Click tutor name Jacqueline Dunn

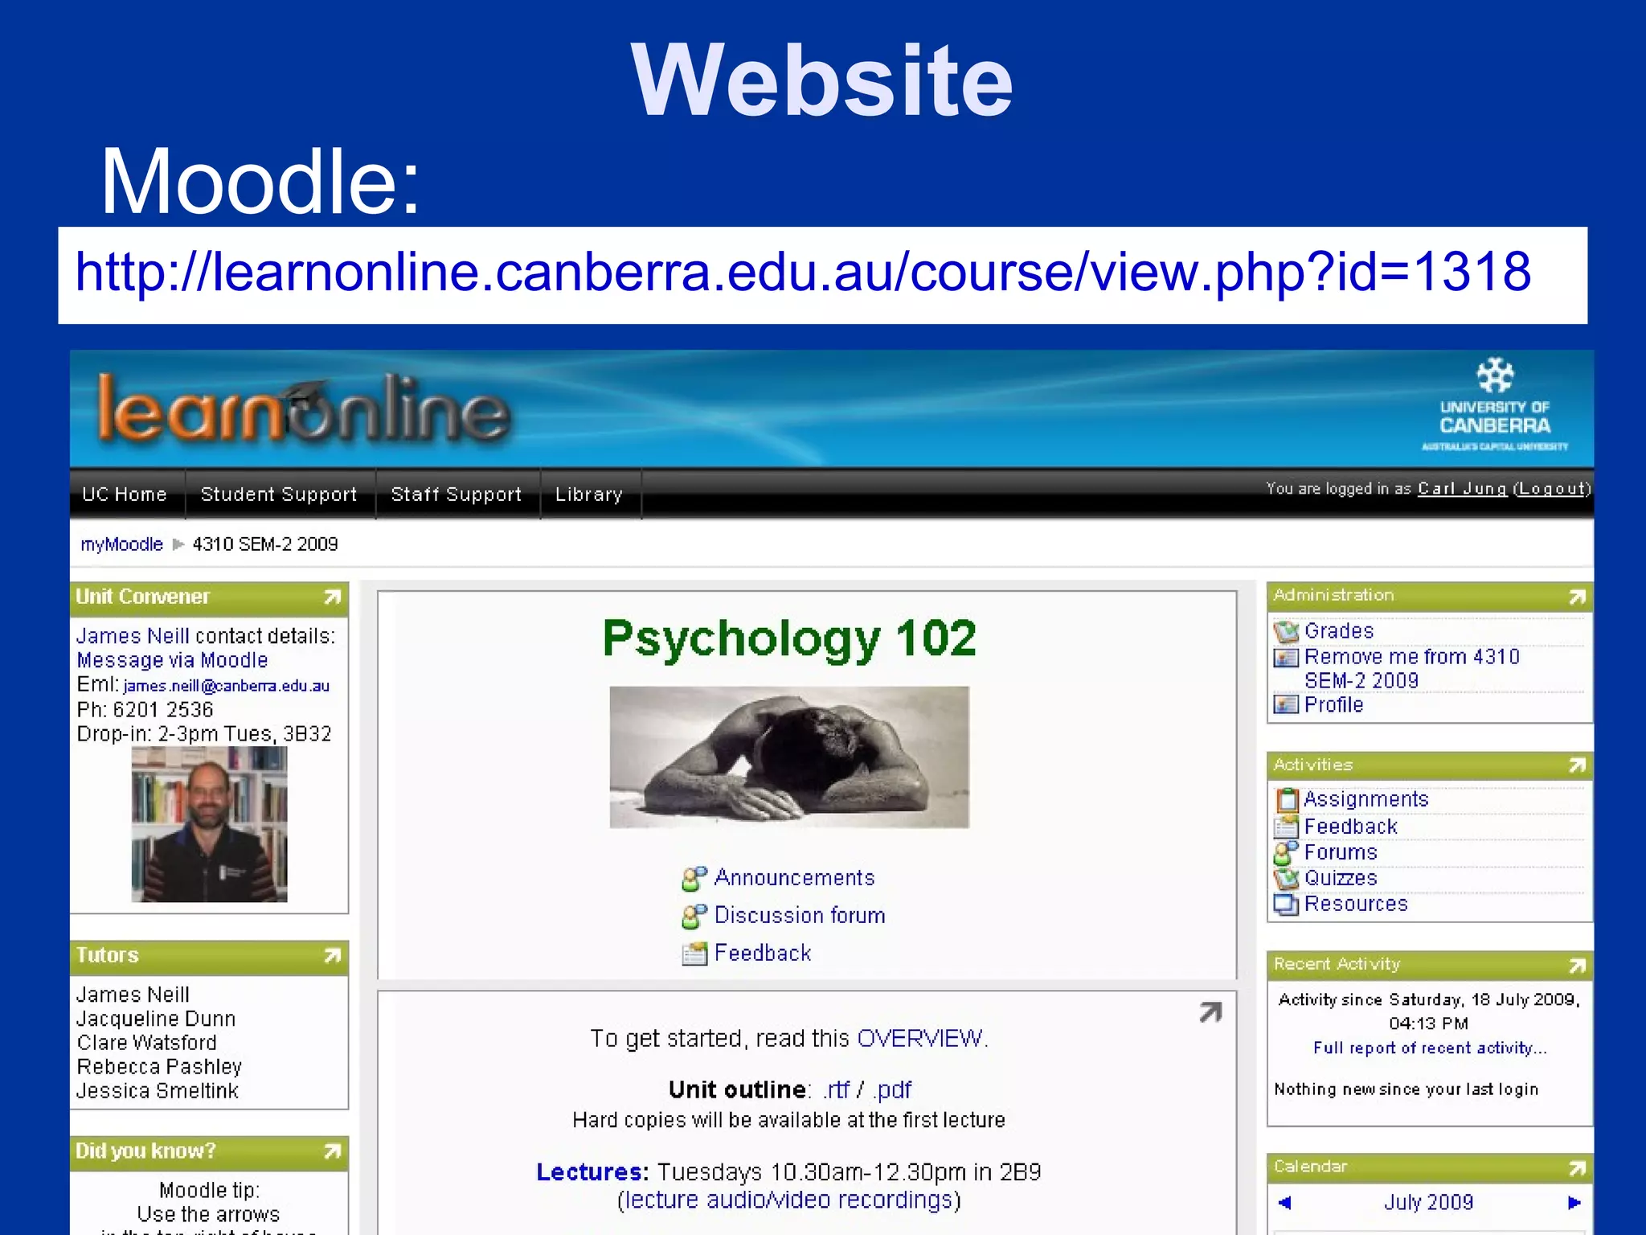click(x=156, y=1020)
